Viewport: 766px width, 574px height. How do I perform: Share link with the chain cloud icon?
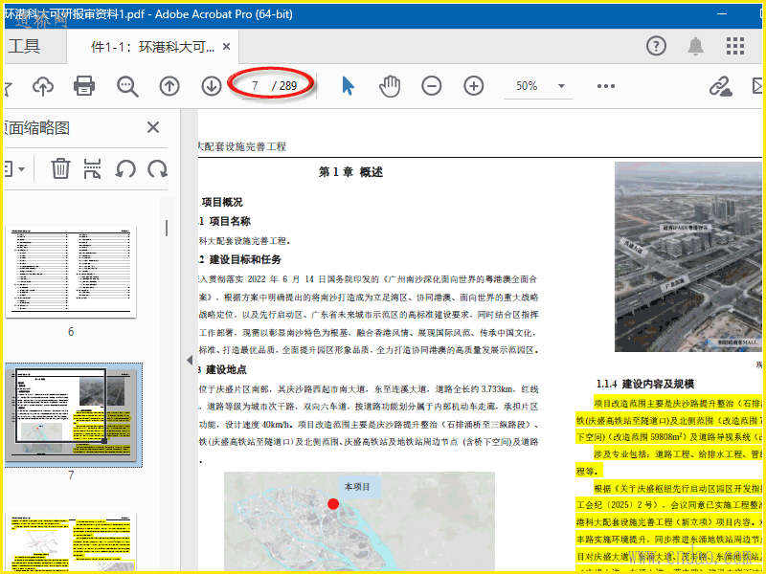(721, 86)
